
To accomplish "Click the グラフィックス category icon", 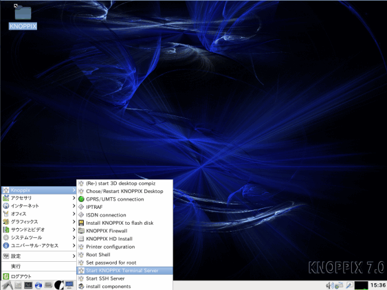I will [5, 222].
